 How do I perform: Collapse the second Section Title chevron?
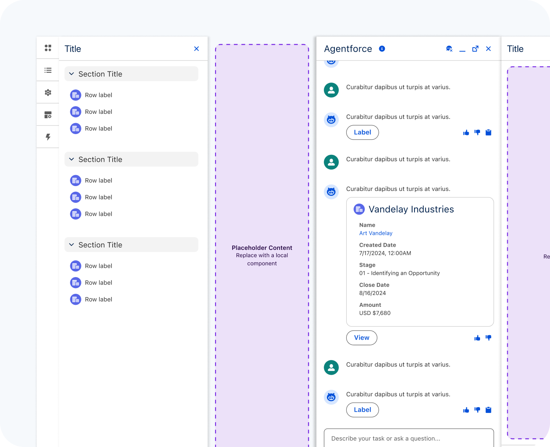click(x=72, y=159)
